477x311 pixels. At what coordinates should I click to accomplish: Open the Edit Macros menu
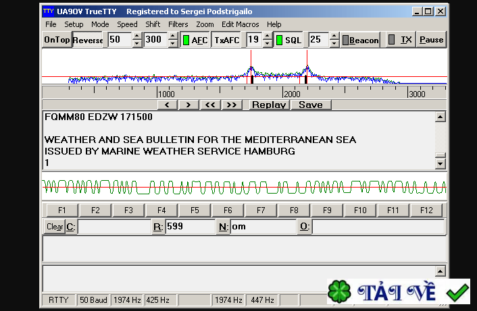click(241, 24)
